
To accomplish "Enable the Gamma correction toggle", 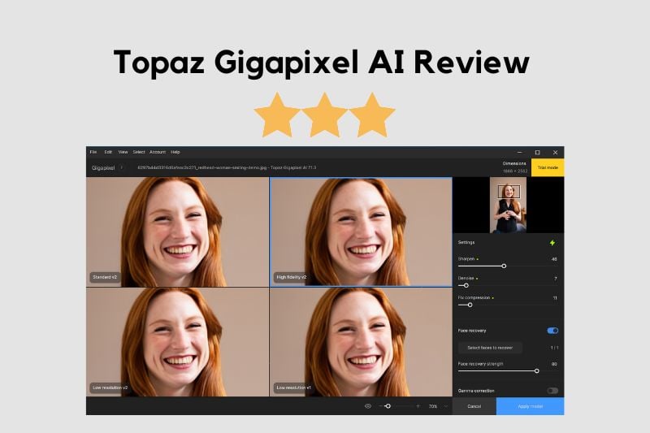I will (x=552, y=391).
